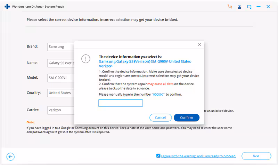
Task: Click the "Model:" label
Action: coord(32,77)
